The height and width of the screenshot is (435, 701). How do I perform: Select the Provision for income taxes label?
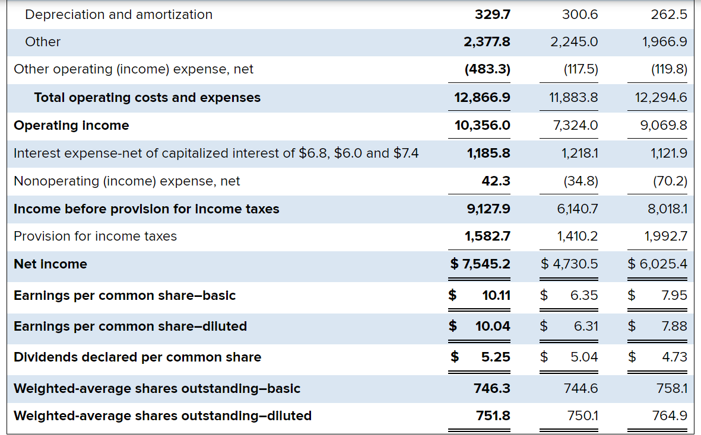[x=95, y=236]
